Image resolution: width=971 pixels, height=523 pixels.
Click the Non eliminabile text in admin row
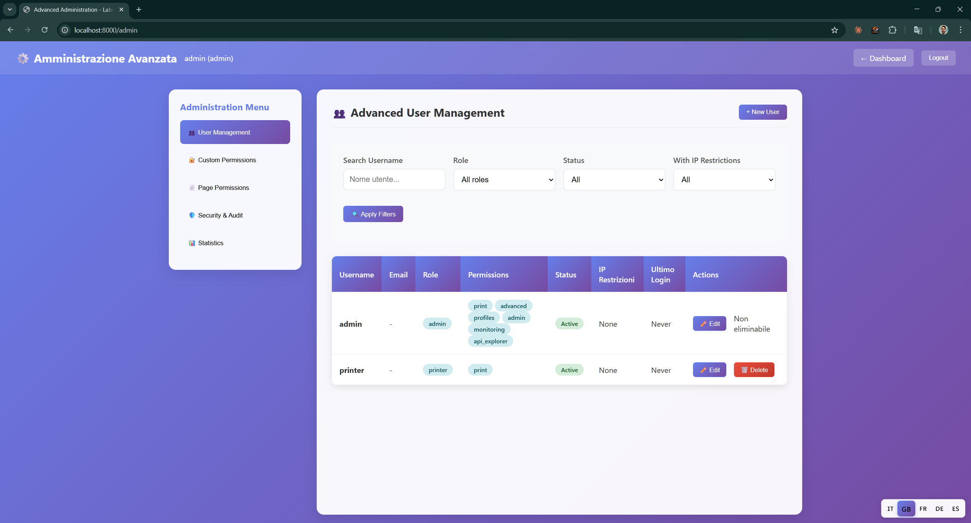(x=752, y=324)
